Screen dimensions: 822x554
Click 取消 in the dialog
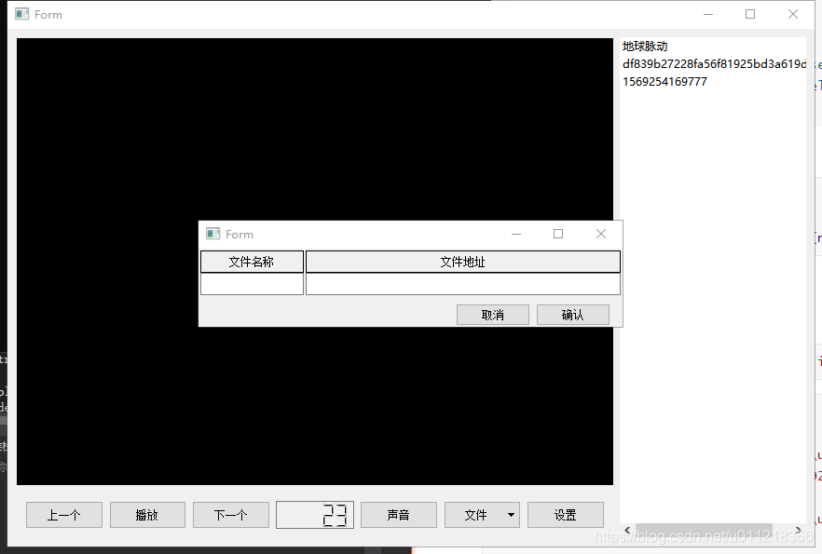click(493, 315)
